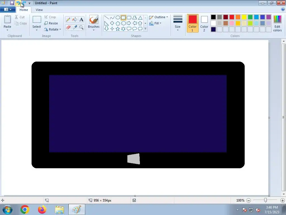The image size is (286, 215).
Task: Choose the Six-point star shape
Action: pos(123,29)
